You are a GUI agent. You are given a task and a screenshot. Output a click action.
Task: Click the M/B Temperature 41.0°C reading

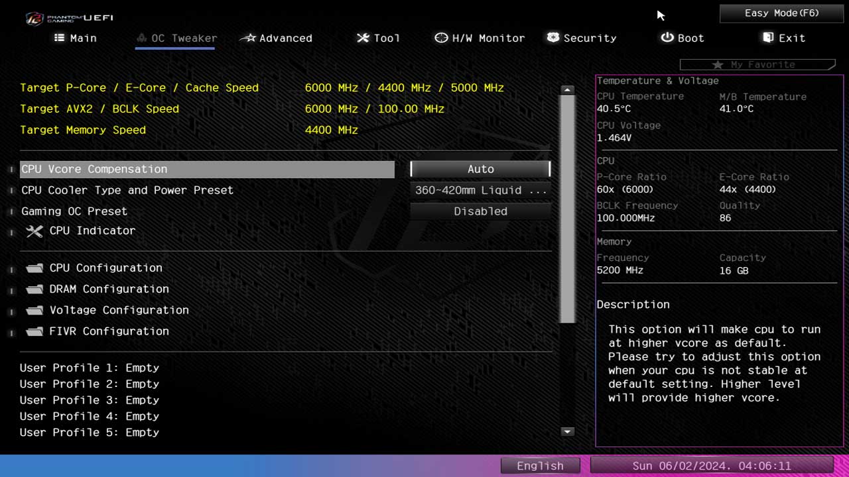736,109
